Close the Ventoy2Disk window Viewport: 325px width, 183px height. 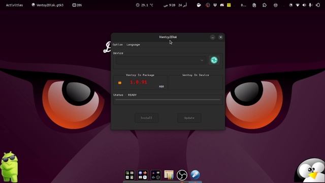pos(221,37)
